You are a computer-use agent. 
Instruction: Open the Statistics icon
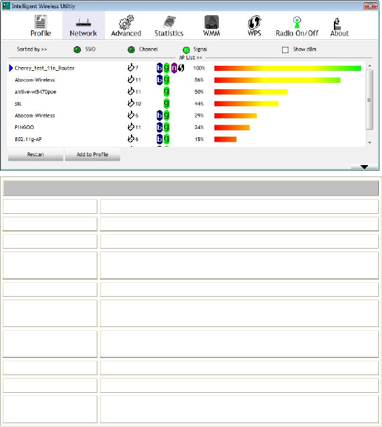coord(169,22)
